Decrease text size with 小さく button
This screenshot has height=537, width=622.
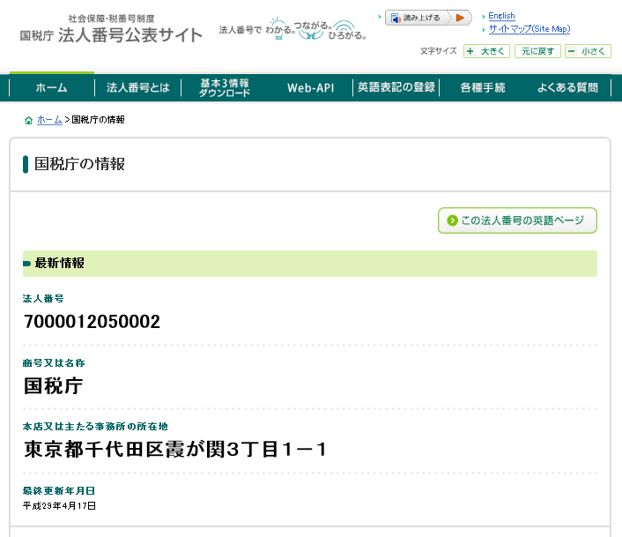588,51
